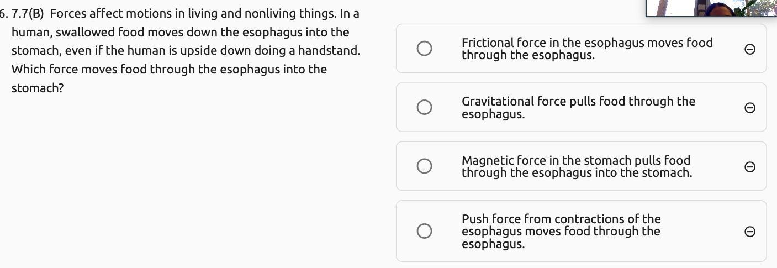Click the 7.7(B) standard code label
This screenshot has width=777, height=268.
28,13
